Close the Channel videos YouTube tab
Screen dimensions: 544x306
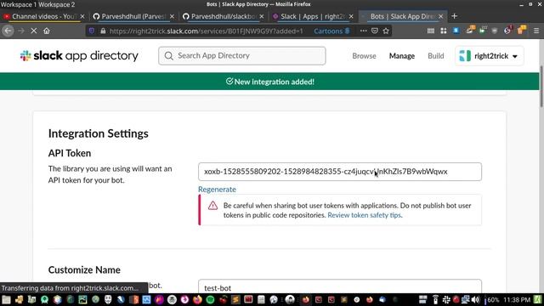(82, 16)
